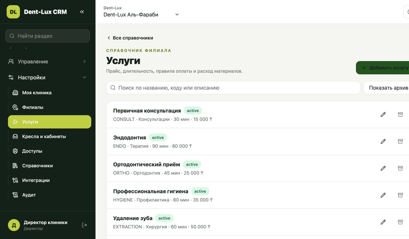The image size is (409, 239).
Task: Edit the Ортодонтический приём service
Action: [383, 168]
